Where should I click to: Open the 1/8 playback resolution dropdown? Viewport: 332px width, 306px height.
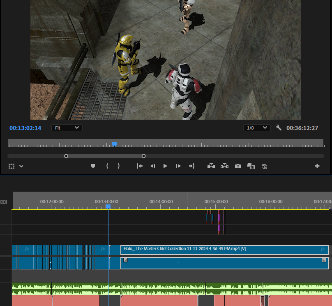(257, 128)
